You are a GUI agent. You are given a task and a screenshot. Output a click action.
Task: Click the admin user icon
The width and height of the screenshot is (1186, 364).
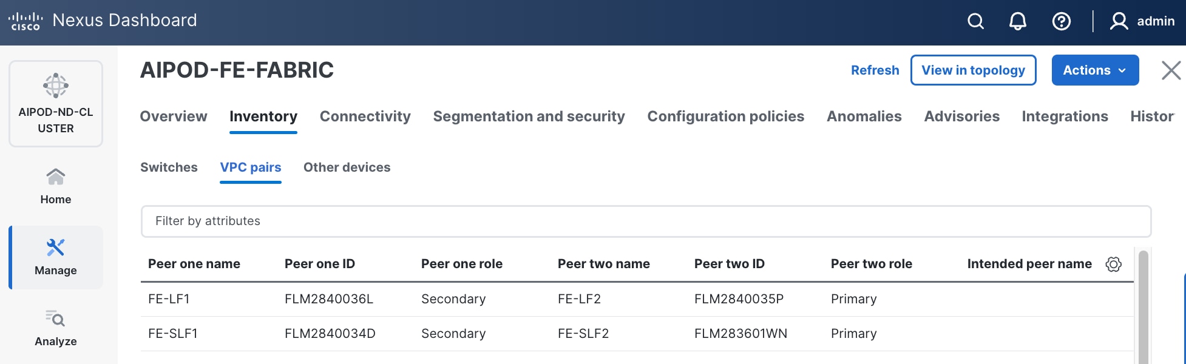[1119, 21]
